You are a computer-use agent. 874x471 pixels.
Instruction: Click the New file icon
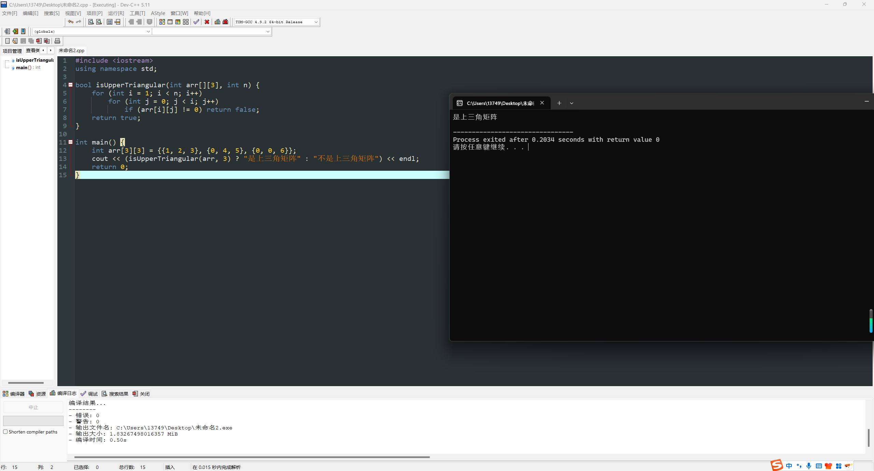coord(8,41)
